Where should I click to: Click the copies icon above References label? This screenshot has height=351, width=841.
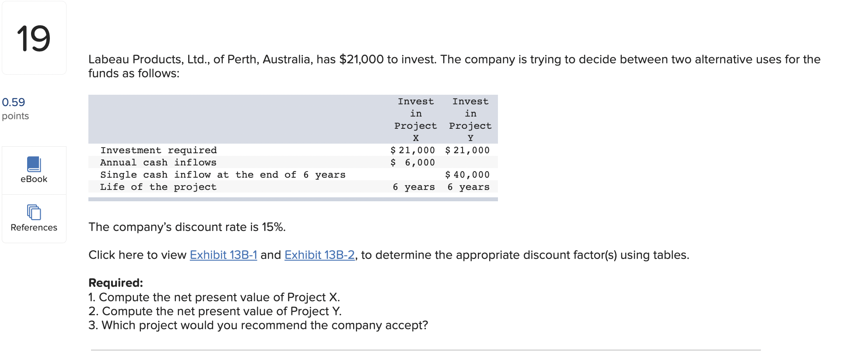point(34,213)
